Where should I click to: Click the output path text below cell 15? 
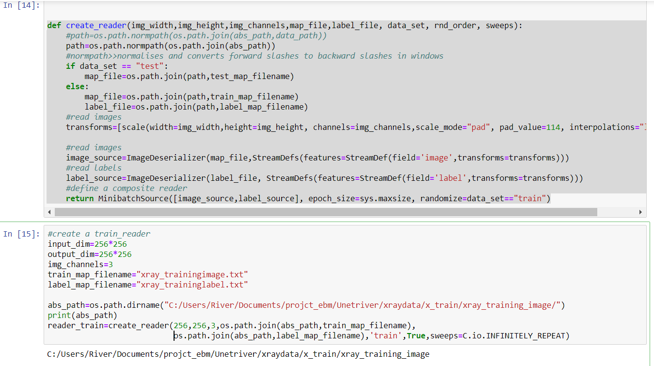tap(238, 354)
